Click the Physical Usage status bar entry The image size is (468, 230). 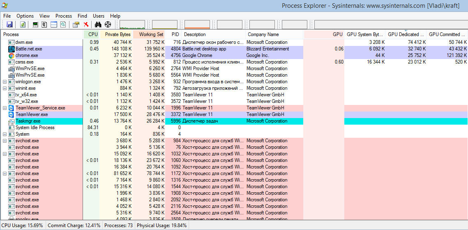coord(162,225)
